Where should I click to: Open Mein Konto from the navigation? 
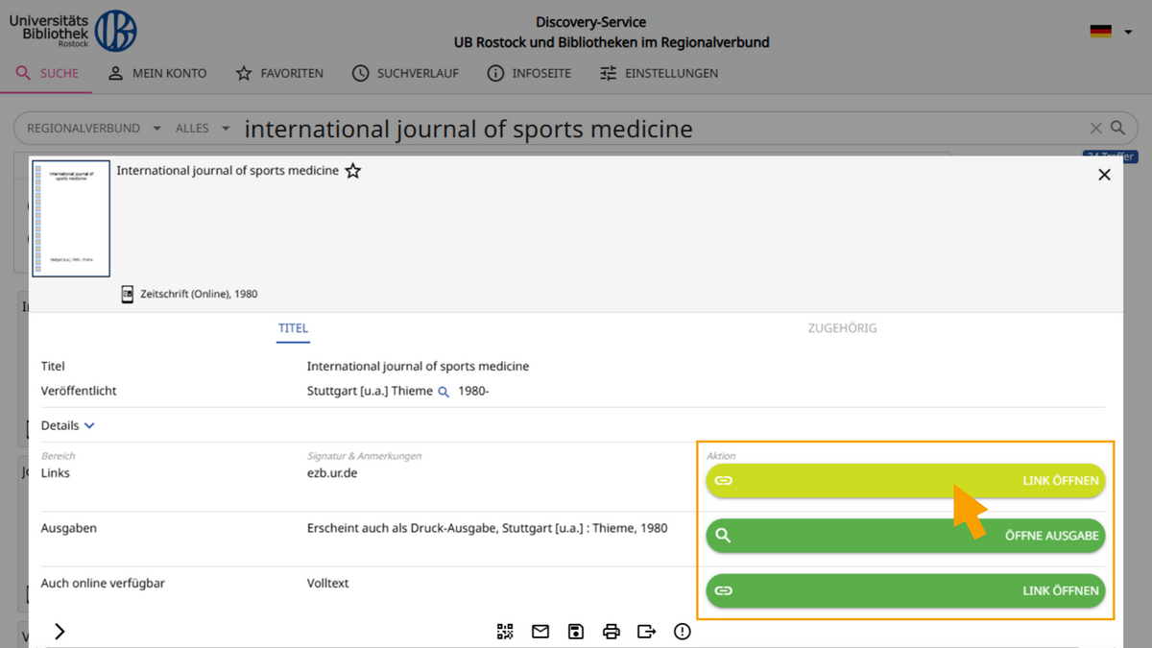point(157,72)
